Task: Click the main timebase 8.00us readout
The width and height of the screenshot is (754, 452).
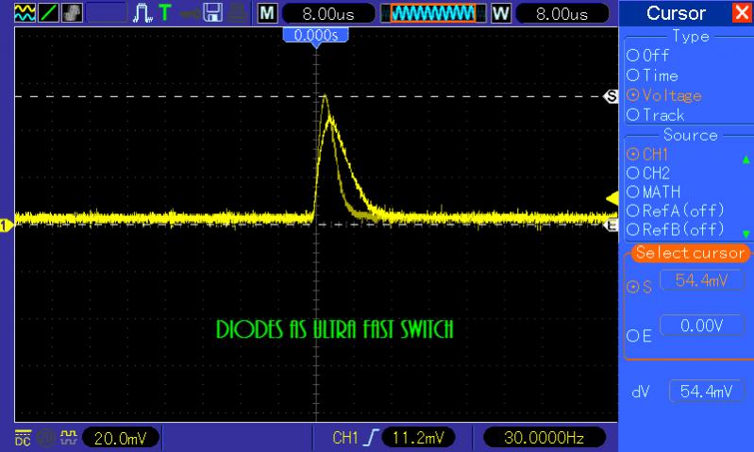Action: pyautogui.click(x=328, y=13)
